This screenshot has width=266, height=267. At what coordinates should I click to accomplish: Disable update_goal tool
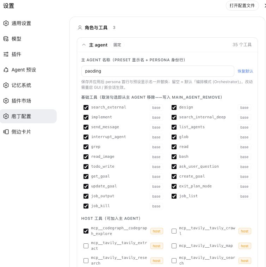[x=86, y=186]
